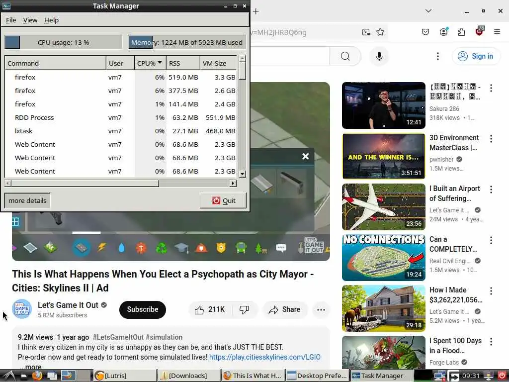Open the Extensions puzzle icon
Screen dimensions: 509x382
(461, 32)
